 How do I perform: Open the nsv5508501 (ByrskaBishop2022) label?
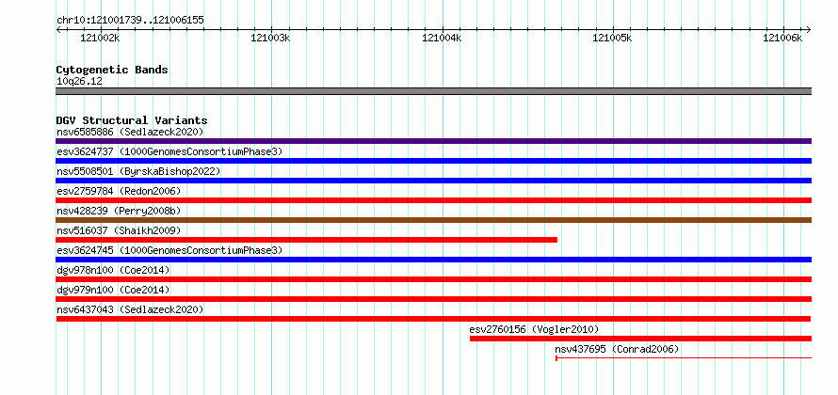pyautogui.click(x=137, y=171)
